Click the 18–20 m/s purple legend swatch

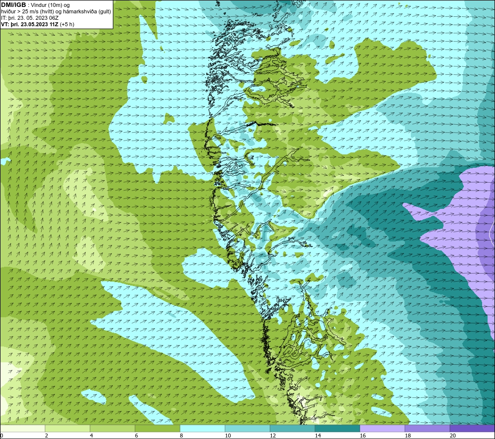[x=427, y=428]
